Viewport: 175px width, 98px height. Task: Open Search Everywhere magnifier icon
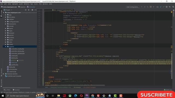[173, 7]
